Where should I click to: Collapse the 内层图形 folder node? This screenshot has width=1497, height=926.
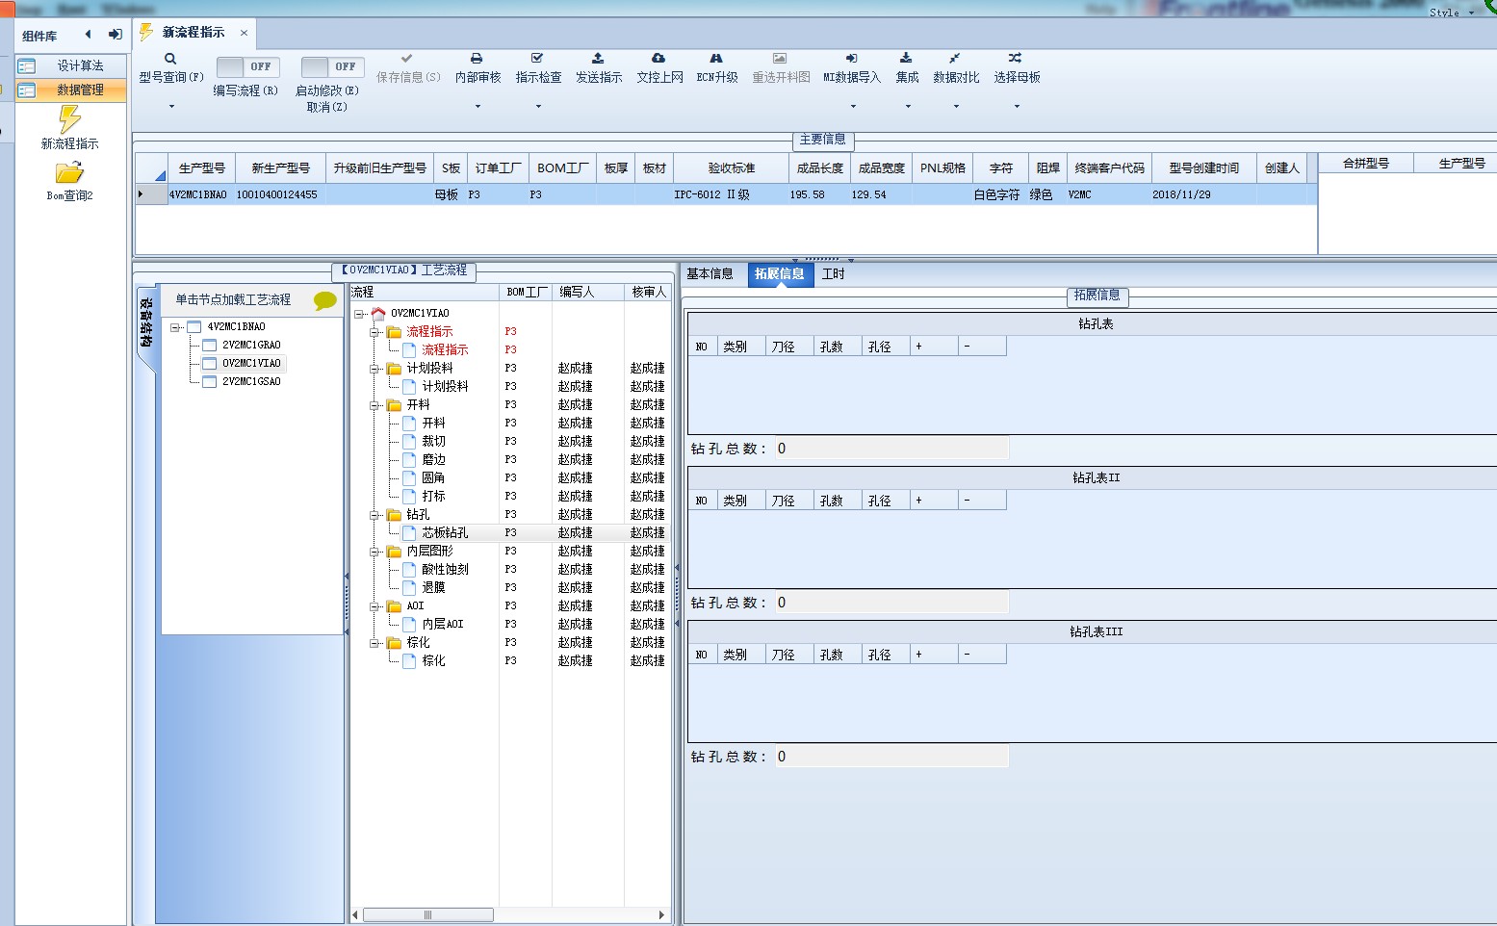click(x=374, y=552)
